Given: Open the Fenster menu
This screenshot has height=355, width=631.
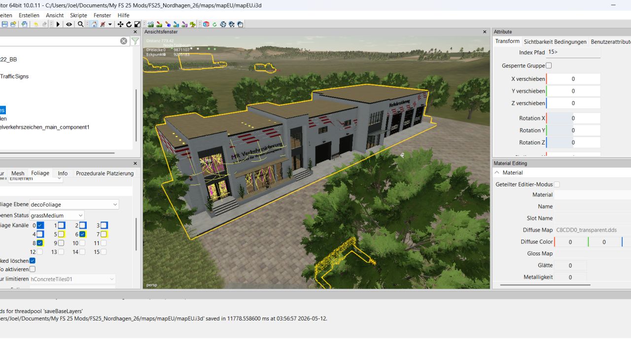Looking at the screenshot, I should click(x=103, y=15).
